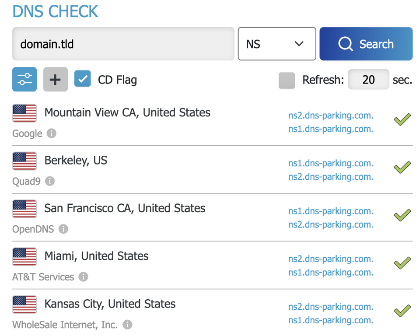Click the Miami, United States server entry
The height and width of the screenshot is (336, 416).
[x=97, y=256]
